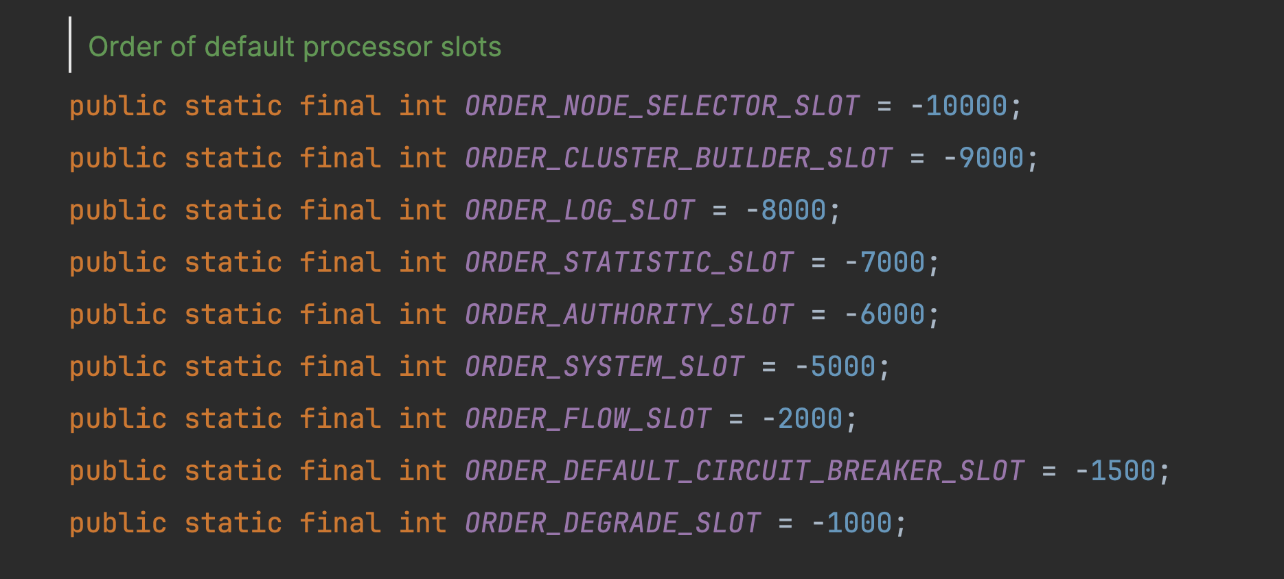Place cursor on the -7000 literal

(884, 263)
